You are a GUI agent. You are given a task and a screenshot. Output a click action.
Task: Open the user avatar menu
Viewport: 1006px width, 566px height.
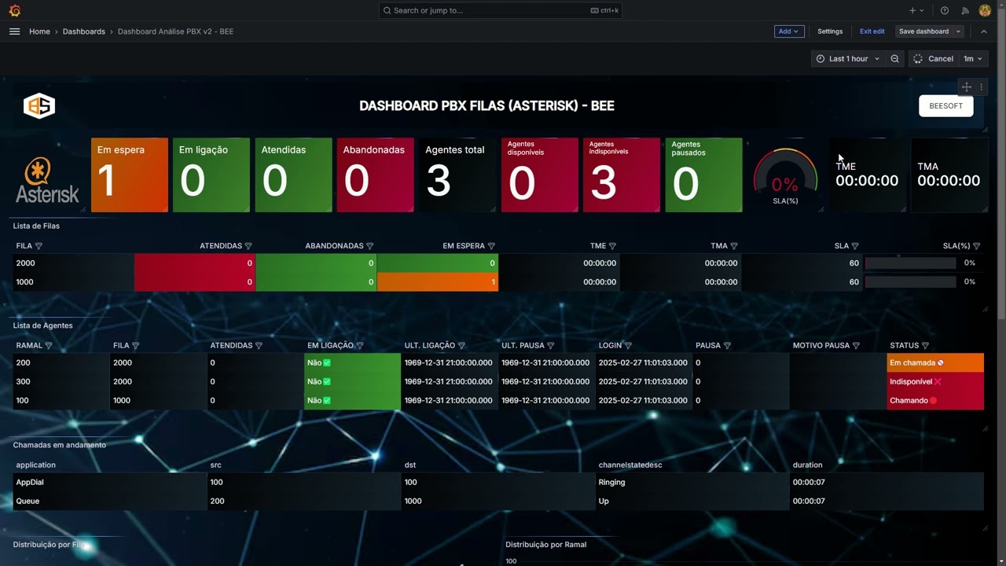[985, 10]
